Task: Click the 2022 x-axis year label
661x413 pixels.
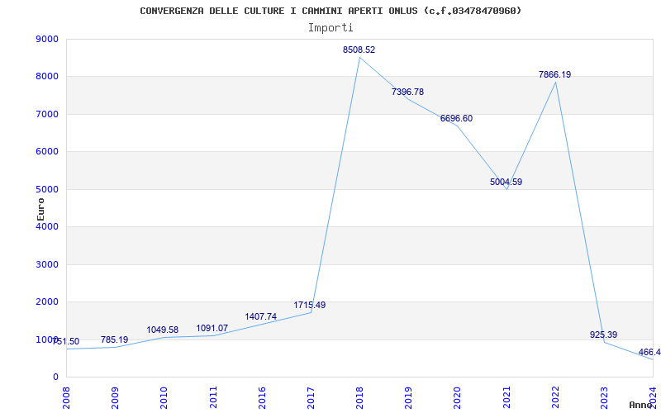Action: pos(555,397)
